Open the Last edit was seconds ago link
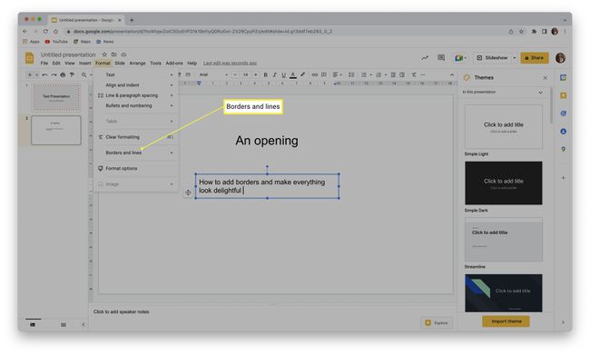Image resolution: width=590 pixels, height=355 pixels. click(230, 64)
